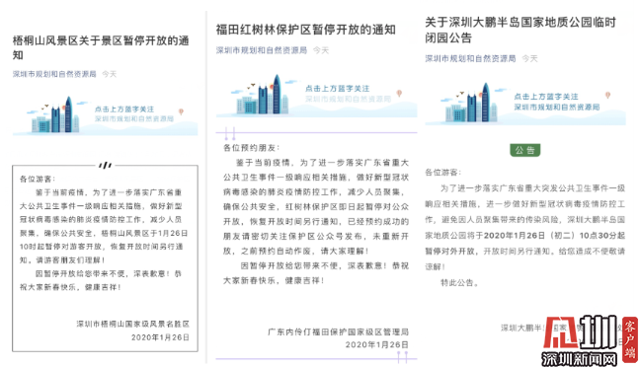Click 点击上方蓝字关注 text in middle banner
The image size is (640, 367).
[x=337, y=89]
